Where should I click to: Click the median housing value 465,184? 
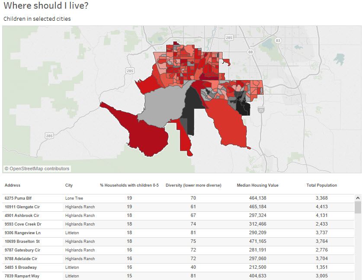tap(258, 207)
